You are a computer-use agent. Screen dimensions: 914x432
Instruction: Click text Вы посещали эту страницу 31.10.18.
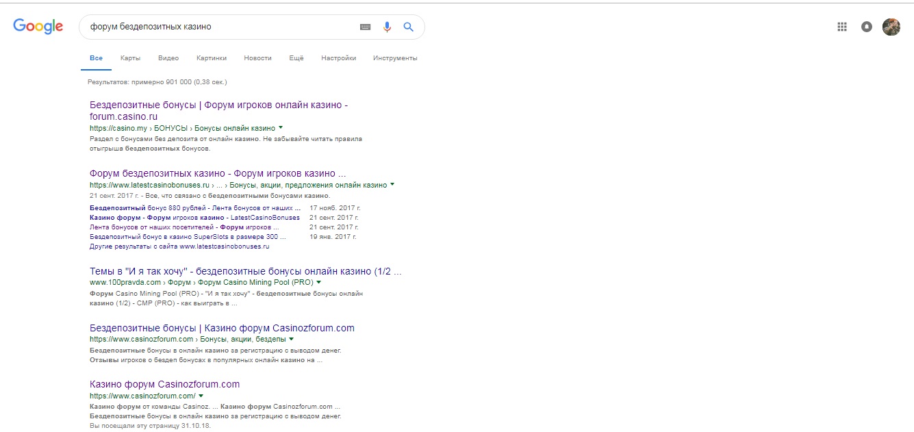(x=151, y=425)
